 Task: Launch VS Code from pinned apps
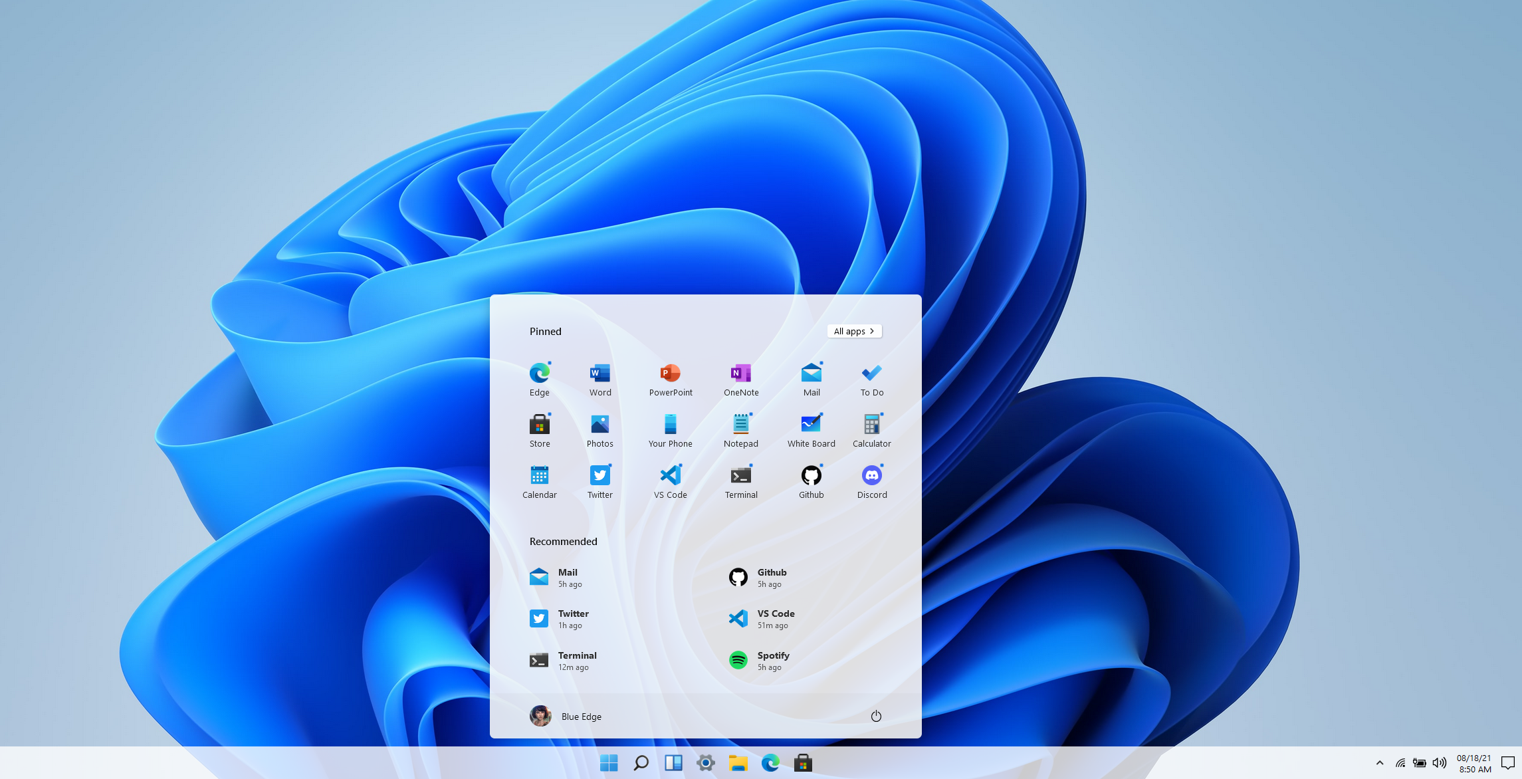670,480
